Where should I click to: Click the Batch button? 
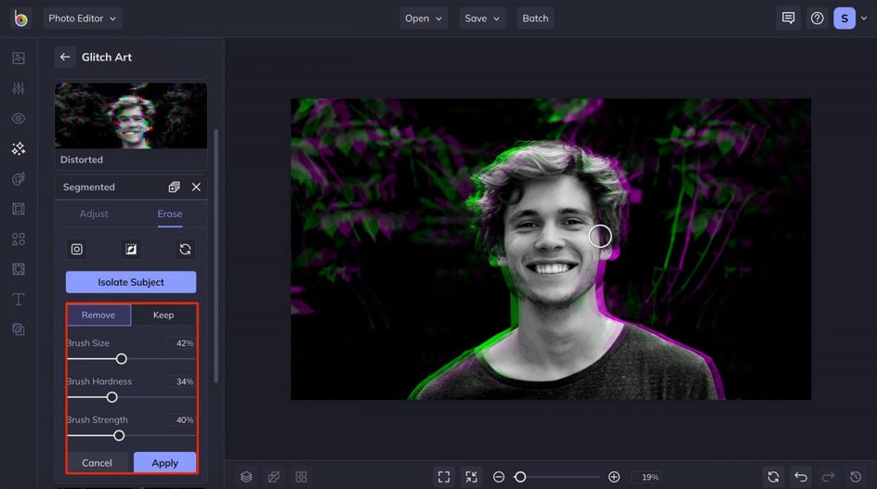click(535, 19)
